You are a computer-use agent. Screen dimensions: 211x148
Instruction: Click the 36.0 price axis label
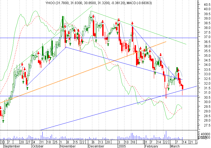point(207,46)
